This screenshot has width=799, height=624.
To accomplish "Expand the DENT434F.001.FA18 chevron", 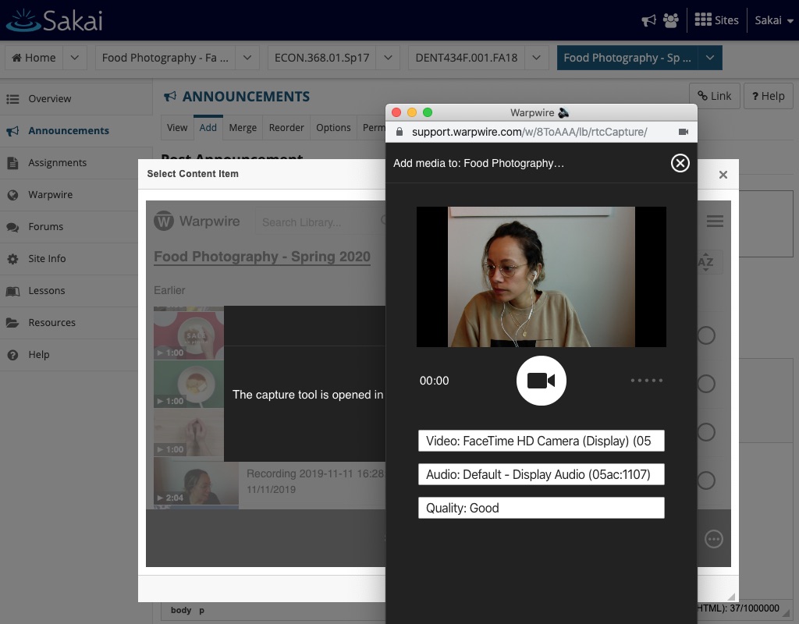I will [536, 58].
